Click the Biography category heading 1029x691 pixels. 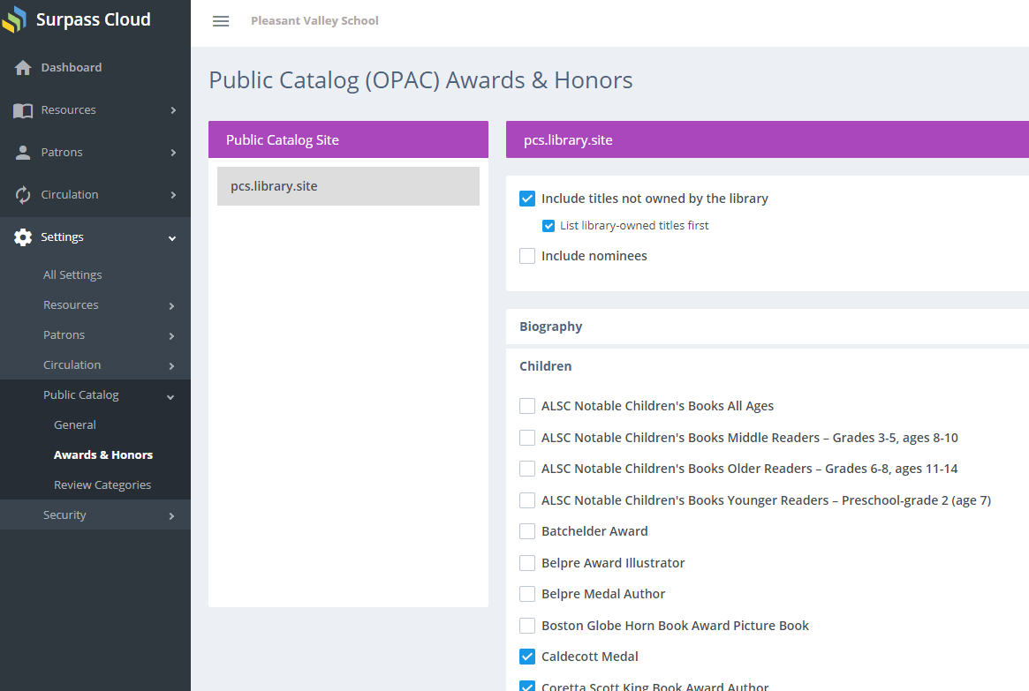coord(550,327)
